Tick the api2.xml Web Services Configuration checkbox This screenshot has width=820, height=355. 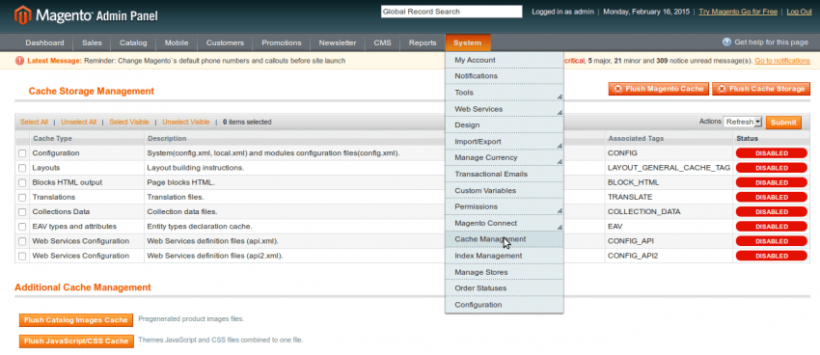click(x=22, y=257)
